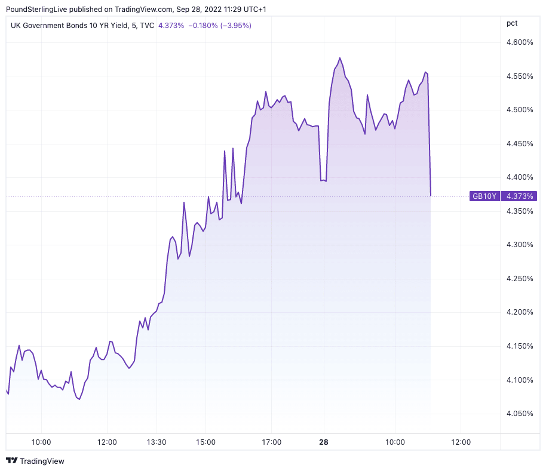Open the TradingView wordmark link

click(x=42, y=461)
